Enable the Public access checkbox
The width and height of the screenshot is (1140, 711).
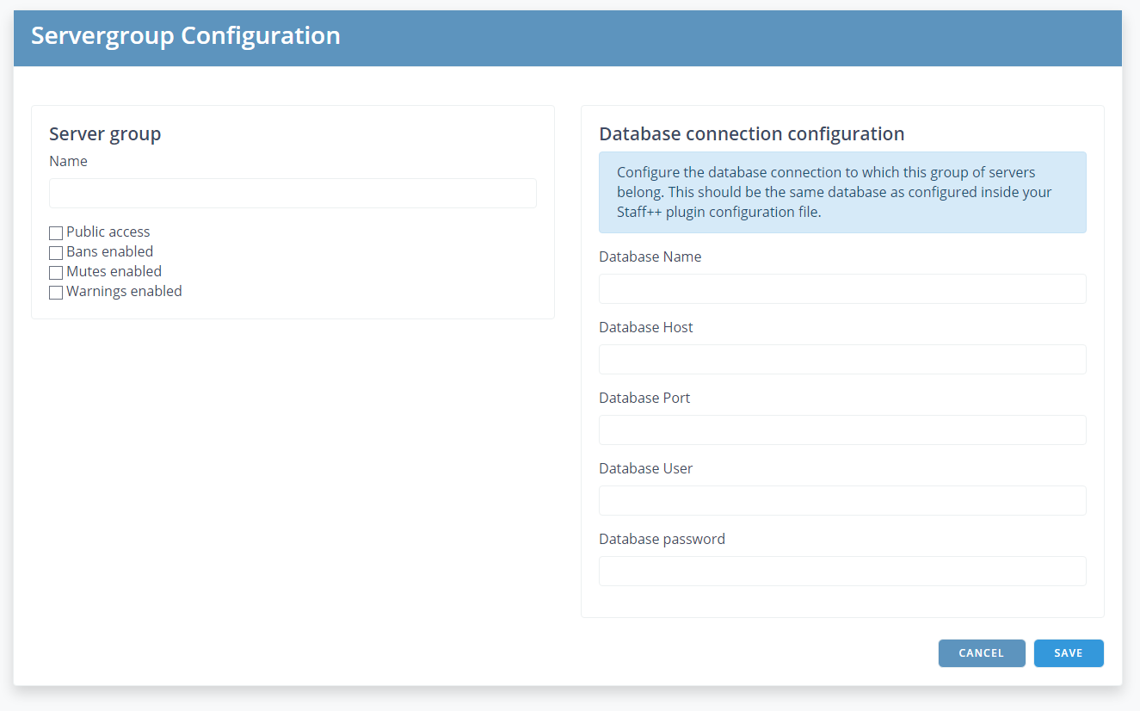pos(56,233)
